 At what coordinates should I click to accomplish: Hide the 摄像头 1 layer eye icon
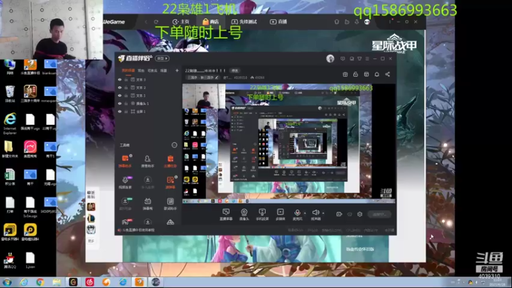120,104
